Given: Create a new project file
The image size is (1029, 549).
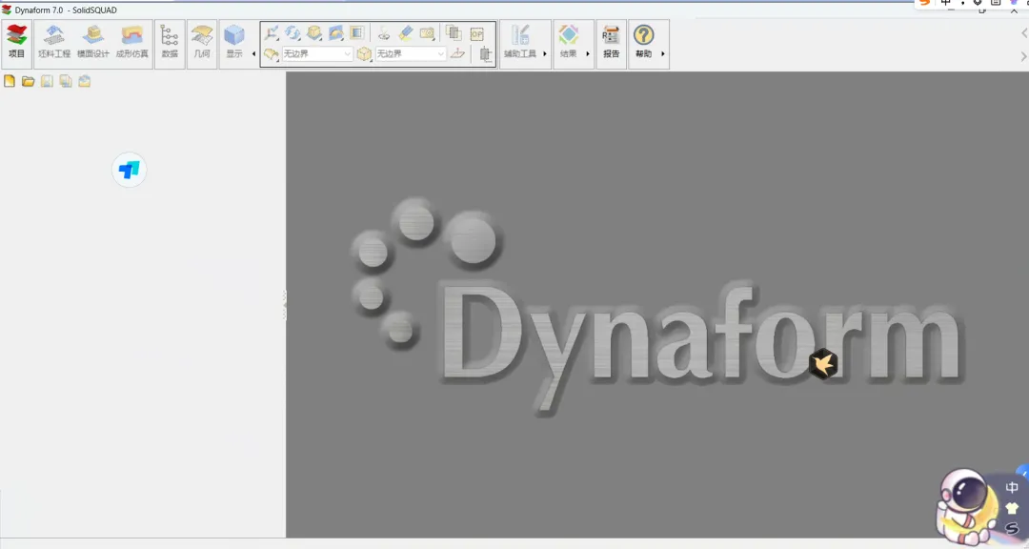Looking at the screenshot, I should [x=10, y=81].
